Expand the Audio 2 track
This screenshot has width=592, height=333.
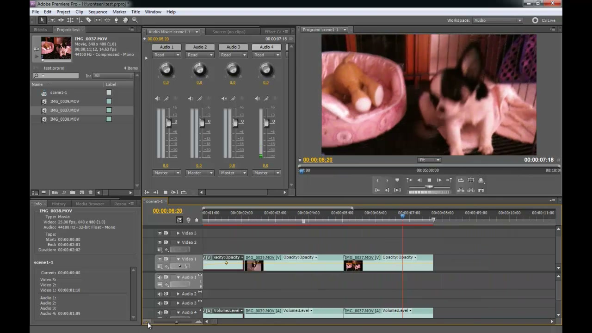[178, 294]
